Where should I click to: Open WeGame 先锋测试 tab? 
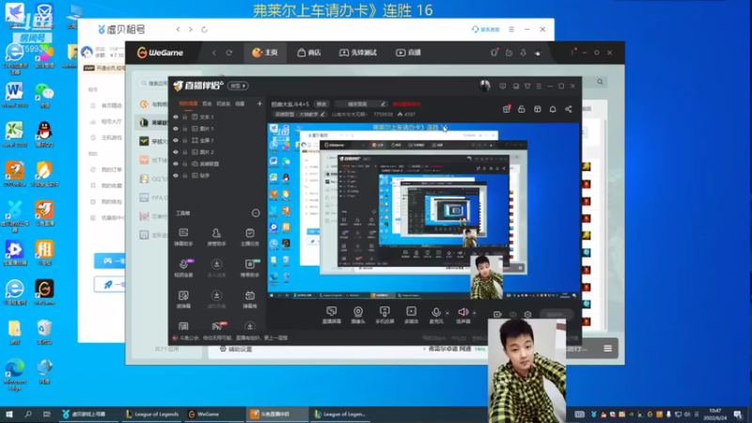(x=358, y=53)
